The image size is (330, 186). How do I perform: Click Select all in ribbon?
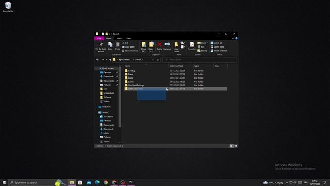(x=217, y=43)
